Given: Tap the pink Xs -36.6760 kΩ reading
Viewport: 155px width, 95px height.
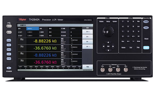Looking at the screenshot, I should pyautogui.click(x=45, y=62).
